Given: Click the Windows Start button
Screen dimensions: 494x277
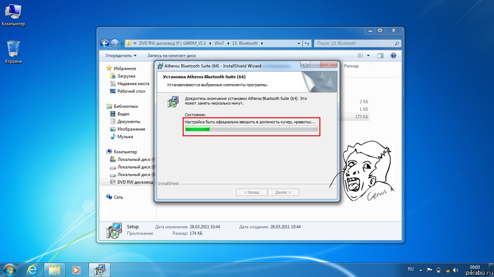Looking at the screenshot, I should click(10, 269).
